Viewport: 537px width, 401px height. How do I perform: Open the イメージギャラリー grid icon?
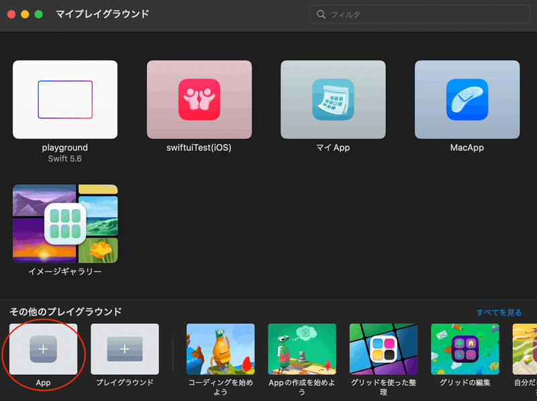coord(65,224)
